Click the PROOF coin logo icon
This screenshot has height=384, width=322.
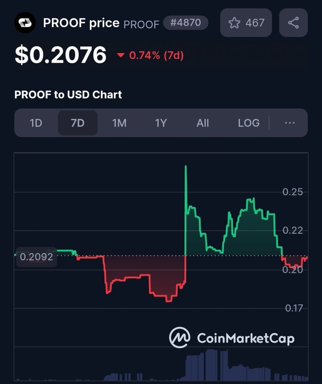pos(25,22)
